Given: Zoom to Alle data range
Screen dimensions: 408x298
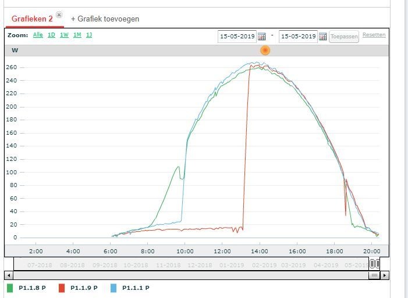Looking at the screenshot, I should [x=38, y=35].
